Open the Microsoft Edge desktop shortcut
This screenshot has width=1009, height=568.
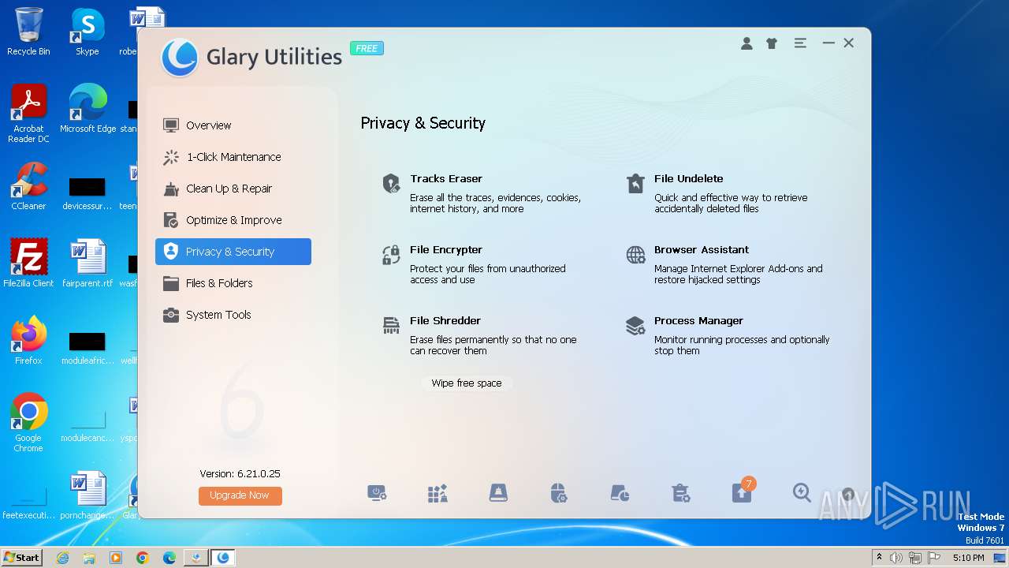coord(87,109)
